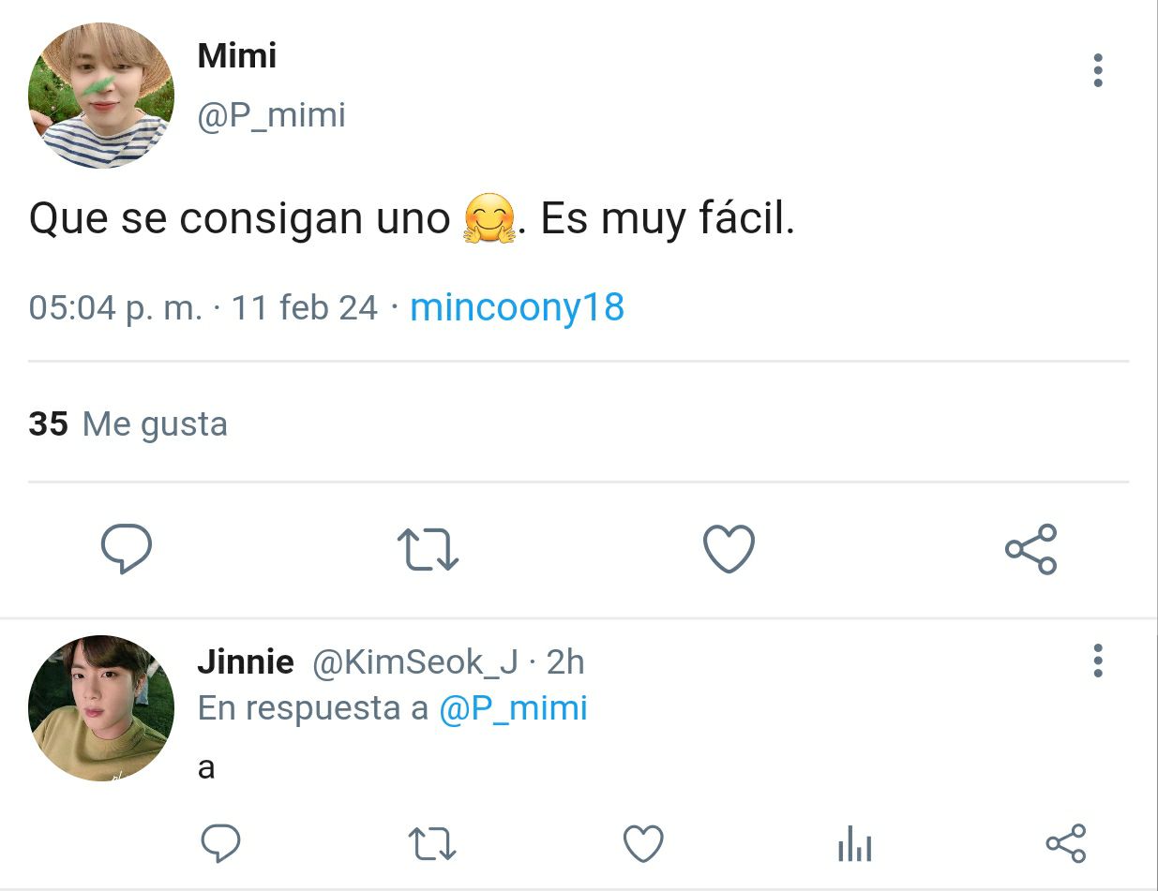This screenshot has height=891, width=1158.
Task: Open the @P_mimi handle under Mimi's name
Action: [271, 115]
